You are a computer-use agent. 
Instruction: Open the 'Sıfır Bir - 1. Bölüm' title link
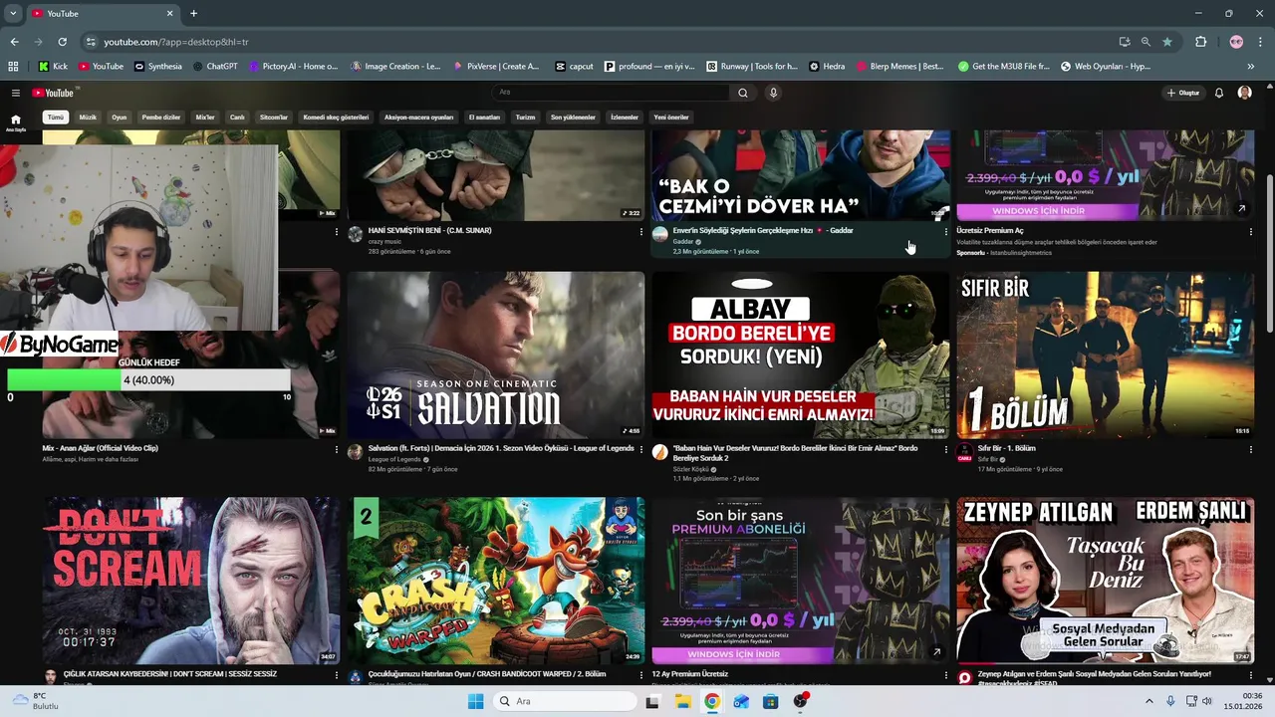point(1007,448)
